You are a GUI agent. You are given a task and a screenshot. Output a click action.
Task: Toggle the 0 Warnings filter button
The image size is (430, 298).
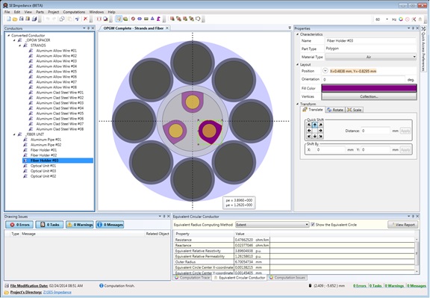click(80, 225)
